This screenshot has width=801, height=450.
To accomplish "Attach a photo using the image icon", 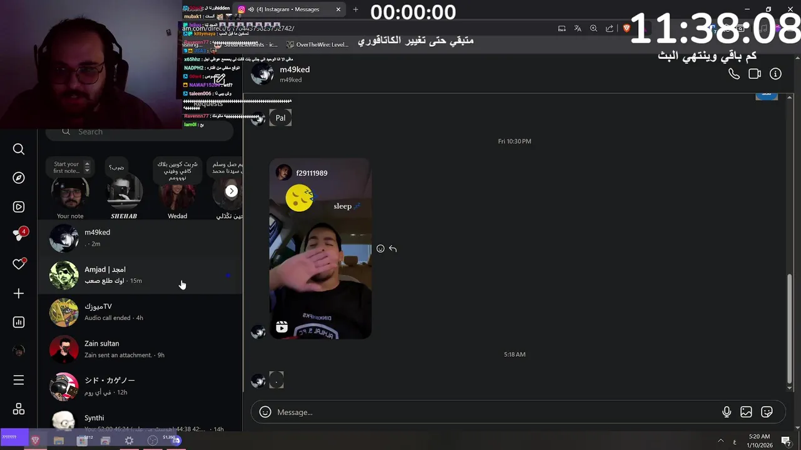I will coord(746,412).
